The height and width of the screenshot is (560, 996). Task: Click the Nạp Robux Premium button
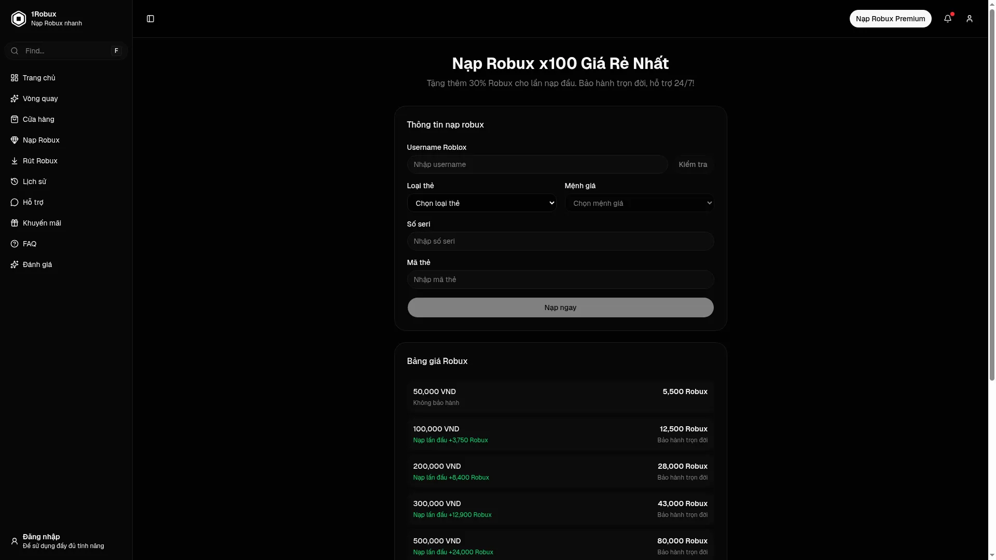(890, 19)
